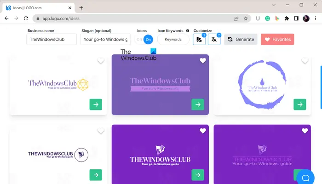Favorite the gold icosahedron logo
Screen dimensions: 322x184
click(x=101, y=61)
